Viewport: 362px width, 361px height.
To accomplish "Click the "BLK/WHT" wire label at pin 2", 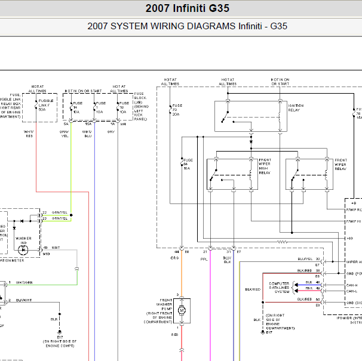I will point(24,300).
